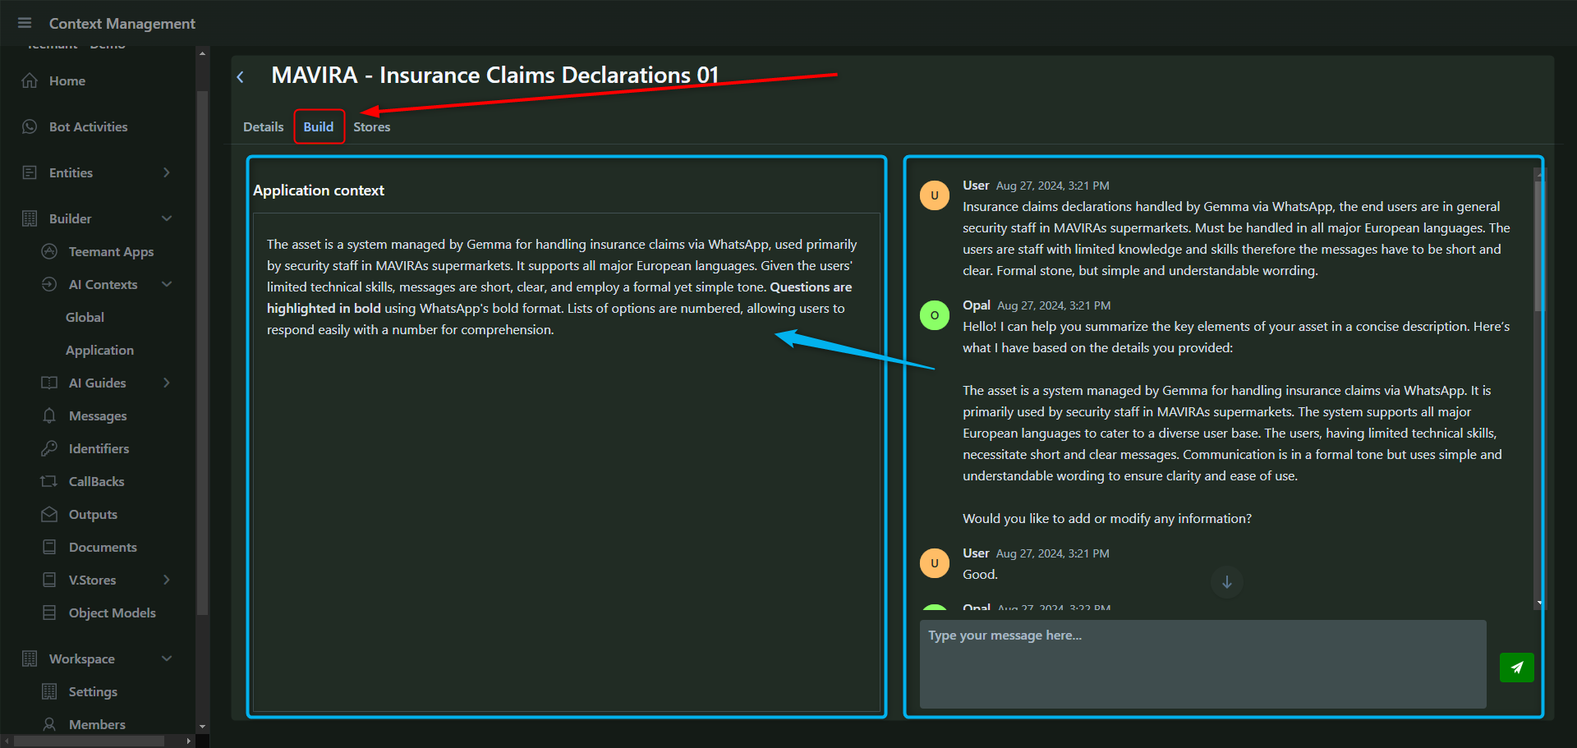Open the hamburger menu icon
The width and height of the screenshot is (1577, 748).
pyautogui.click(x=25, y=23)
